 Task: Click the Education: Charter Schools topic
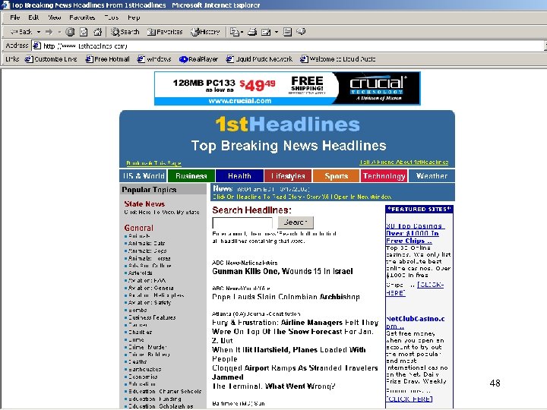point(165,392)
